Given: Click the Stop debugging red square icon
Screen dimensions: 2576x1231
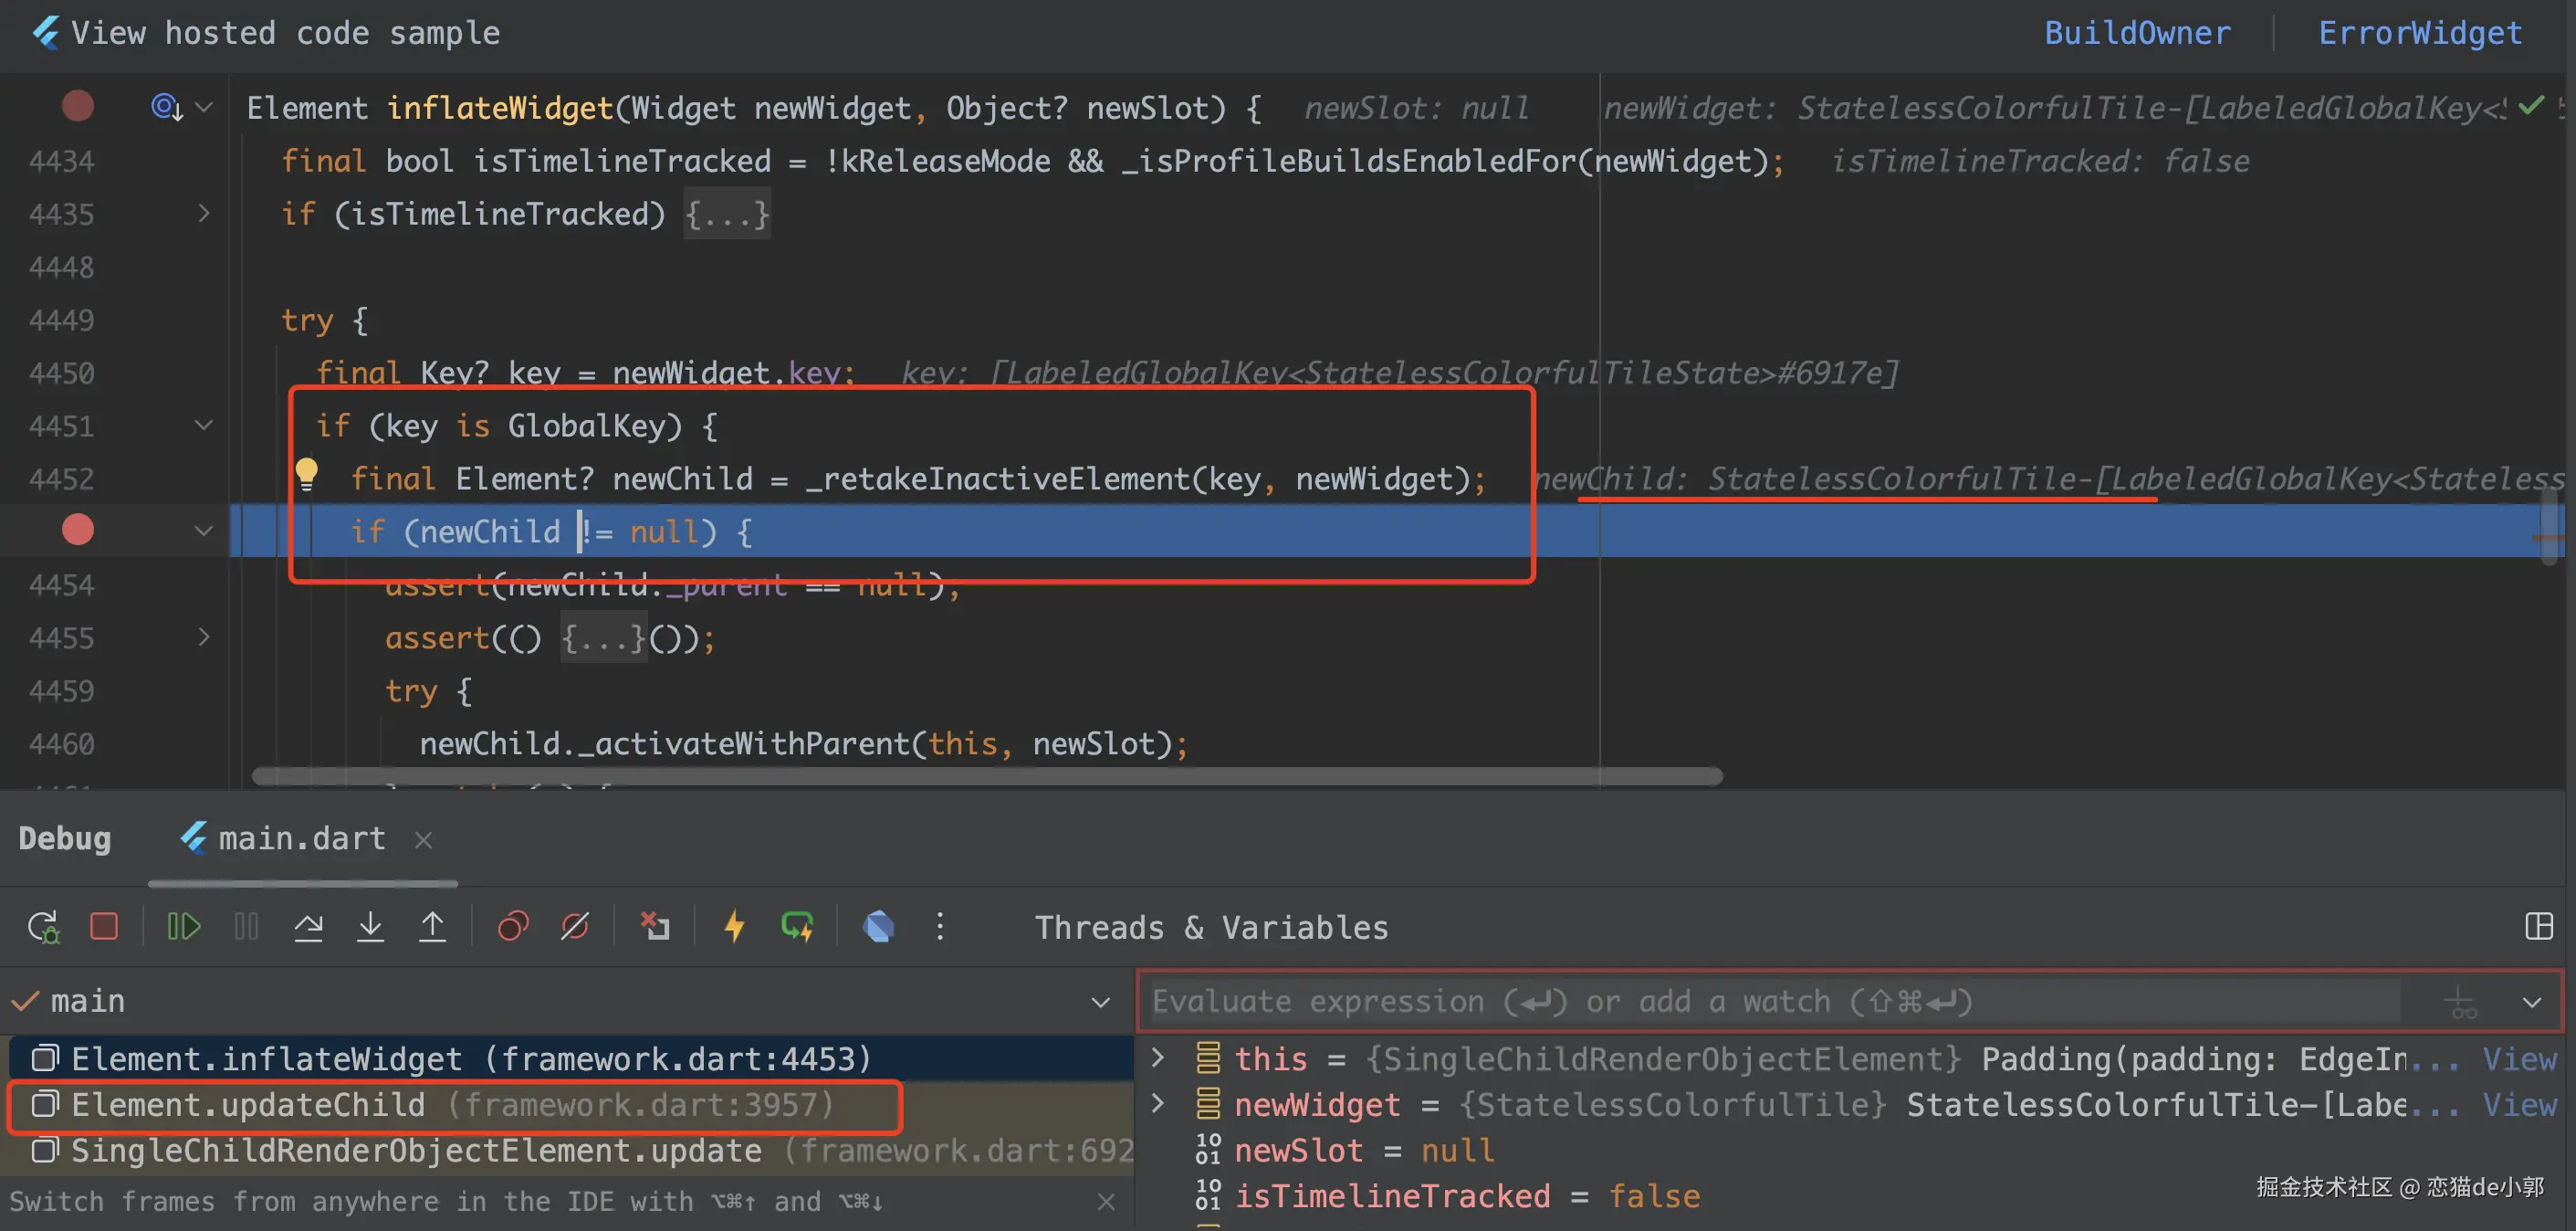Looking at the screenshot, I should point(104,926).
